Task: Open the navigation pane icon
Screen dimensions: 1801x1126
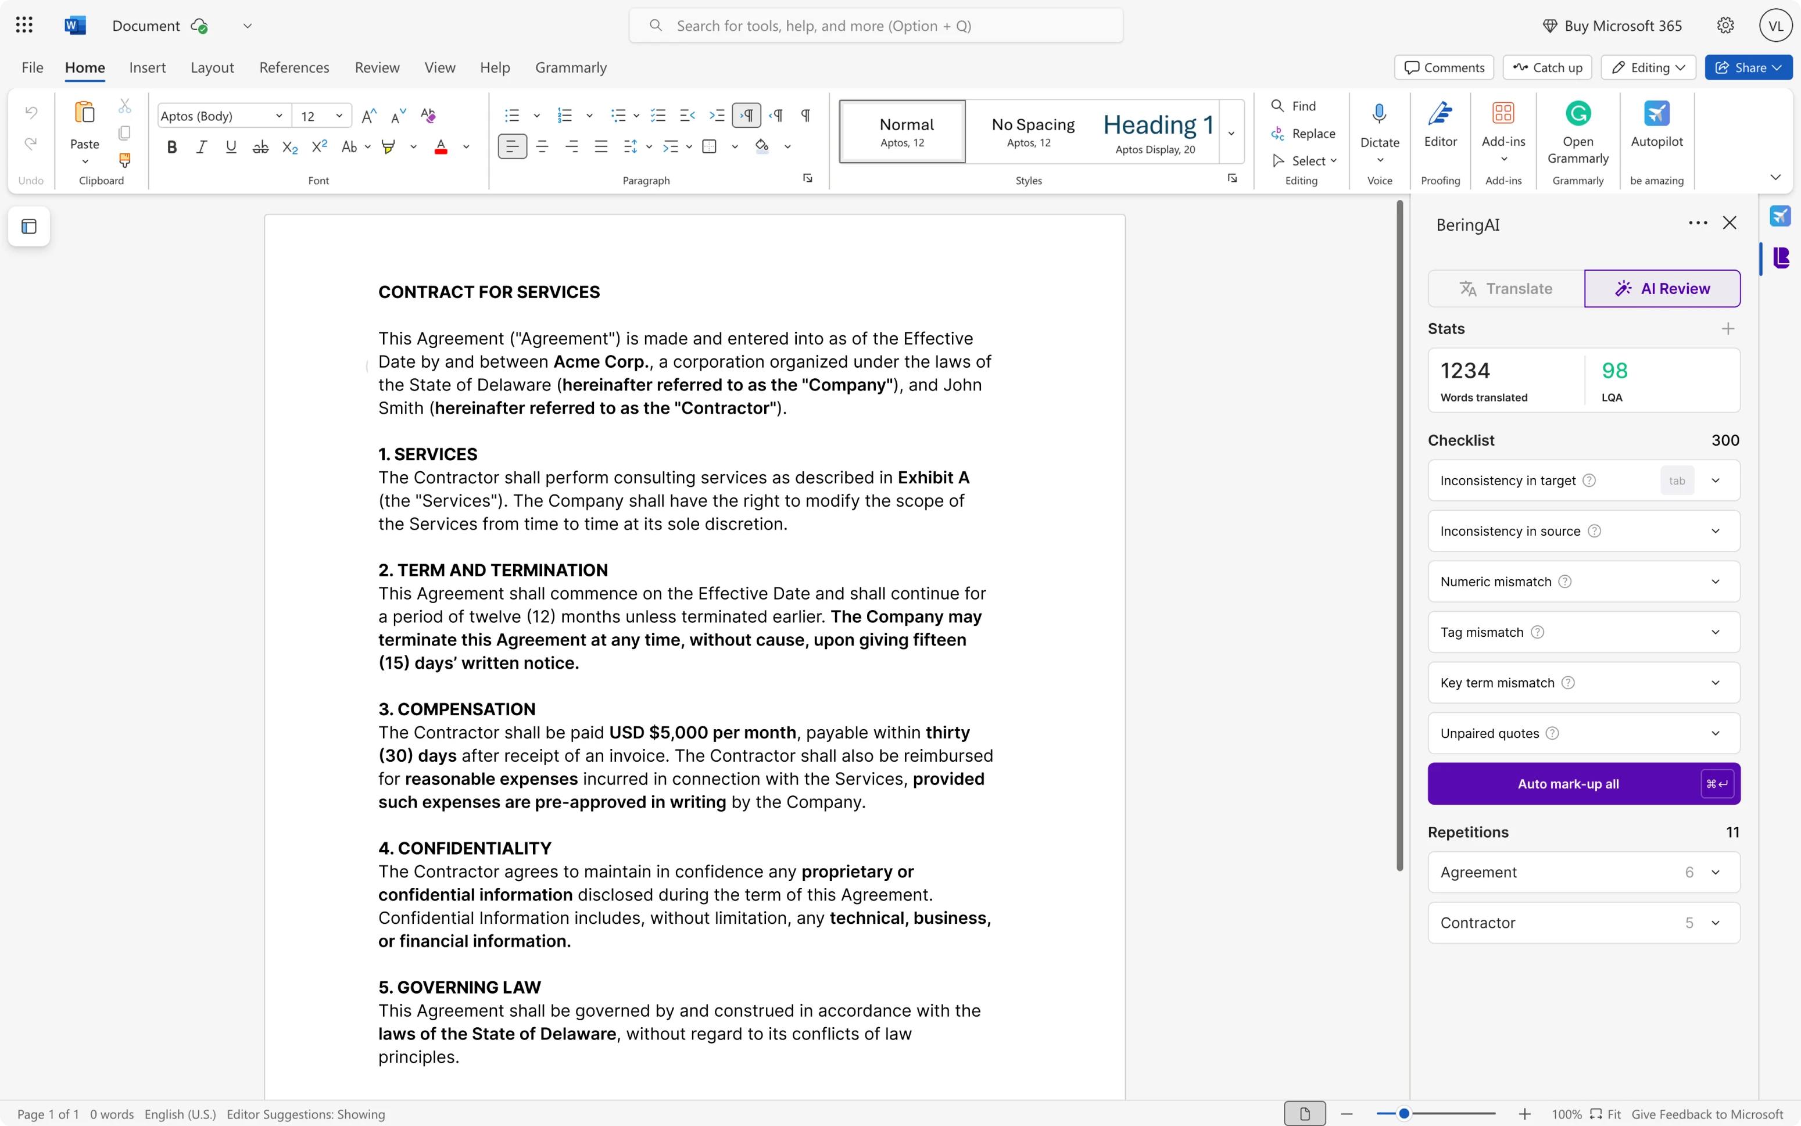Action: [29, 227]
